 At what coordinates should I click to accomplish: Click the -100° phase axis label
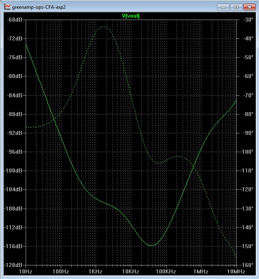pyautogui.click(x=247, y=152)
